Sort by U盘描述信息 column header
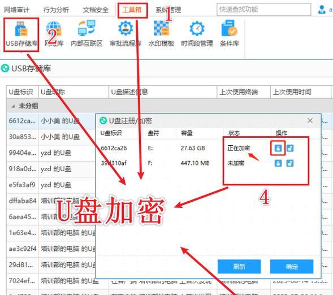Image resolution: width=333 pixels, height=295 pixels. pos(163,92)
